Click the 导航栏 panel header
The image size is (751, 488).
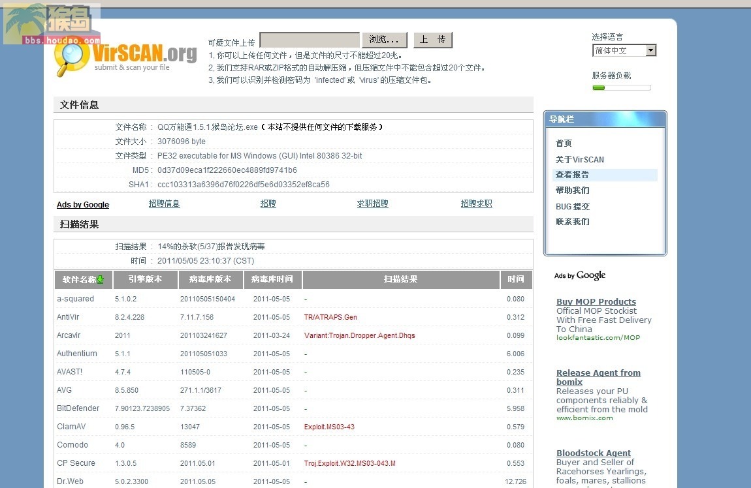pyautogui.click(x=605, y=119)
